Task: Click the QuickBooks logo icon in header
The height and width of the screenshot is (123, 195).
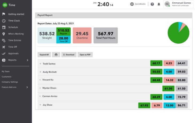Action: click(132, 4)
